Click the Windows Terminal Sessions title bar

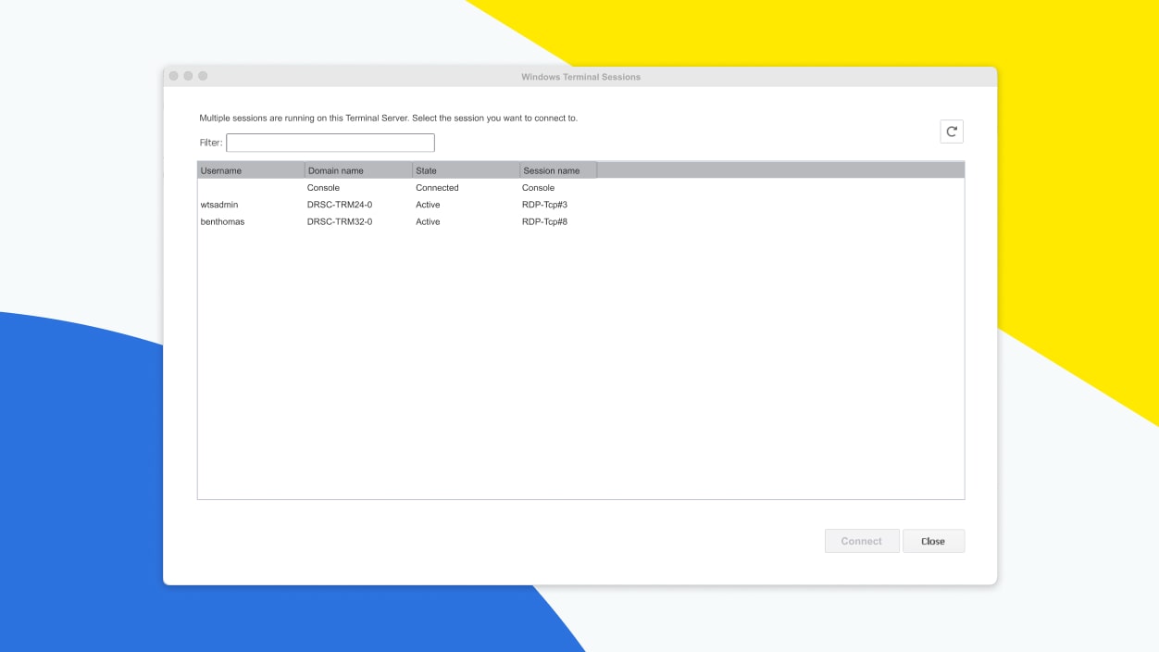point(579,76)
